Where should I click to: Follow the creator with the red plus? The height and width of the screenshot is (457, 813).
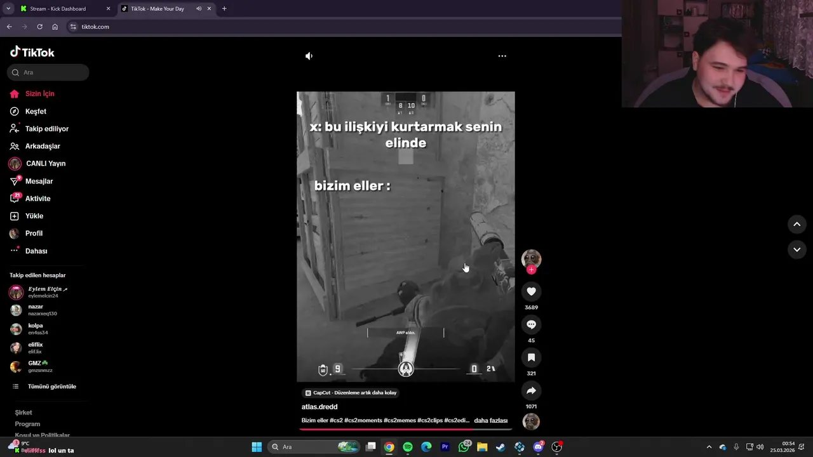(531, 270)
